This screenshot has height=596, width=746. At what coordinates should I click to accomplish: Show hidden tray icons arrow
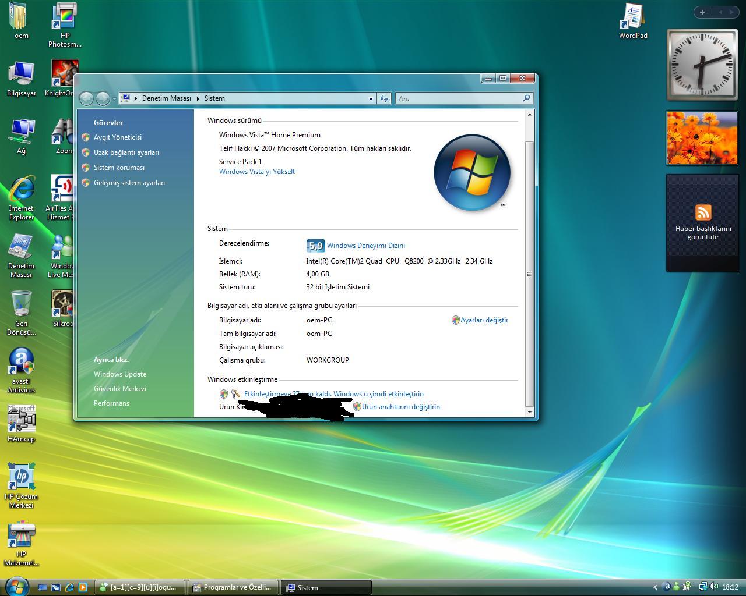click(x=655, y=587)
